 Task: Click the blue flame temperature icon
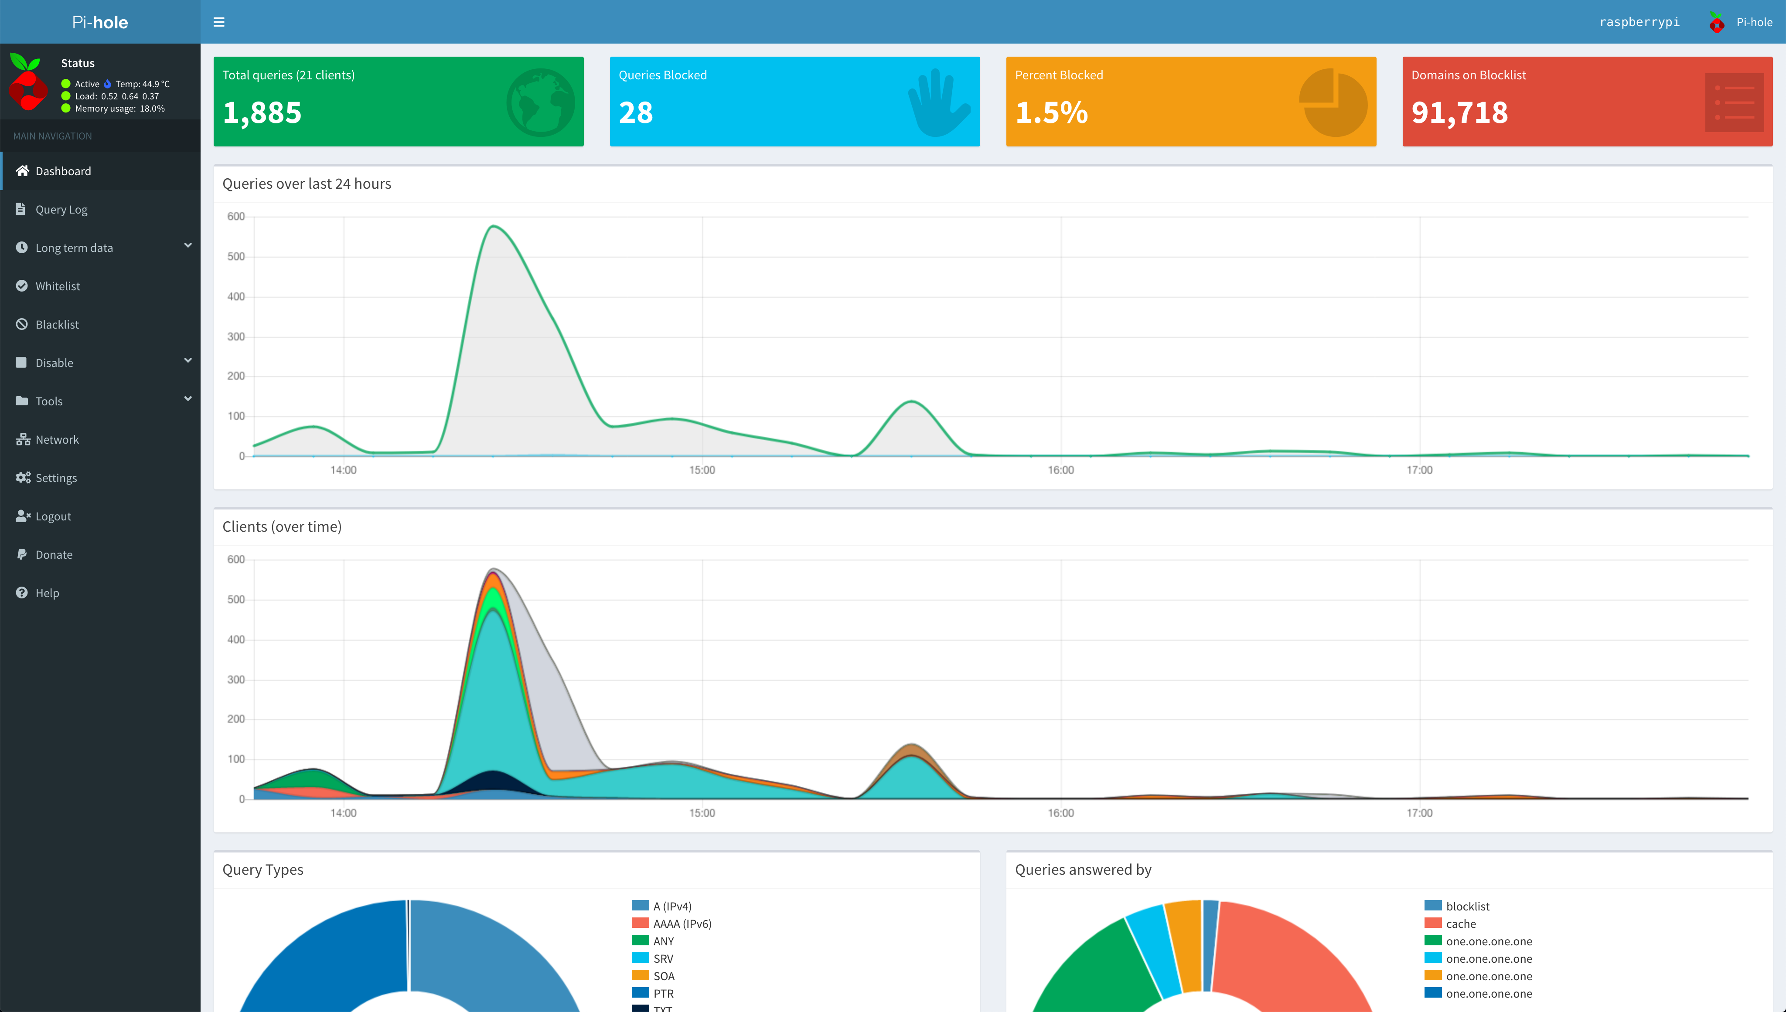tap(108, 84)
